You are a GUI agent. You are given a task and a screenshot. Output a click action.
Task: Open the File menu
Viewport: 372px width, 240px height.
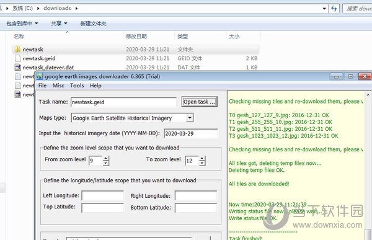42,86
